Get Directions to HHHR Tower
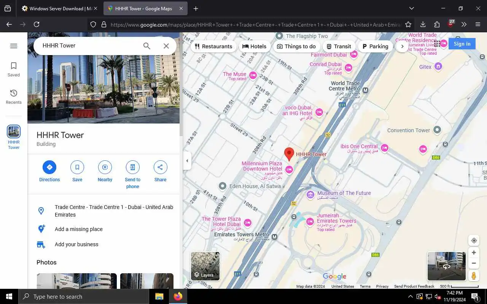Viewport: 487px width, 304px height. [x=49, y=171]
